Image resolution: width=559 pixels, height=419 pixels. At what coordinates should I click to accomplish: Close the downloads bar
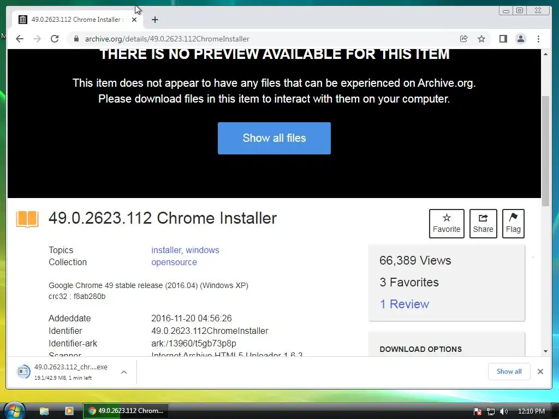[540, 372]
